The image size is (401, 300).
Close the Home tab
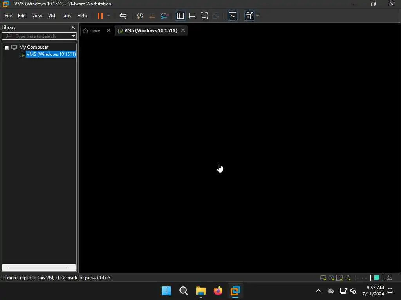coord(108,30)
